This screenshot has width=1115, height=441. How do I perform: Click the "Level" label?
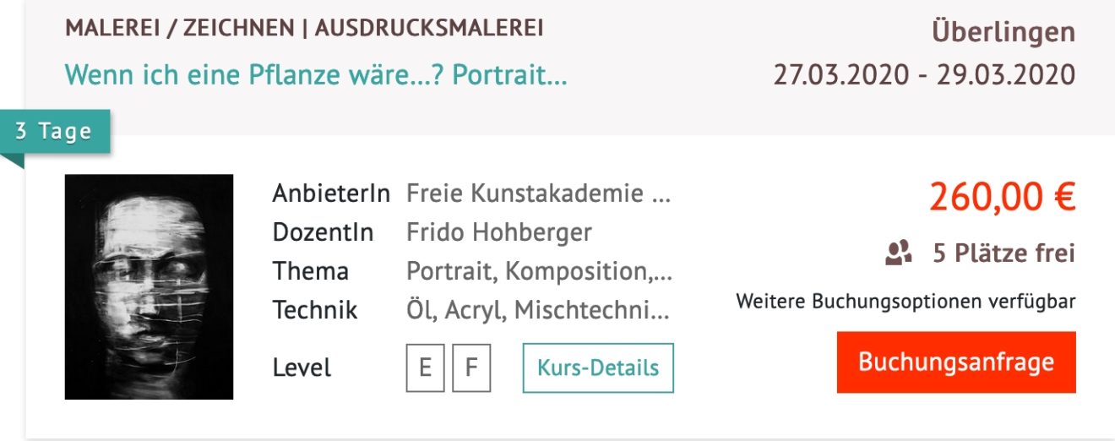click(302, 368)
